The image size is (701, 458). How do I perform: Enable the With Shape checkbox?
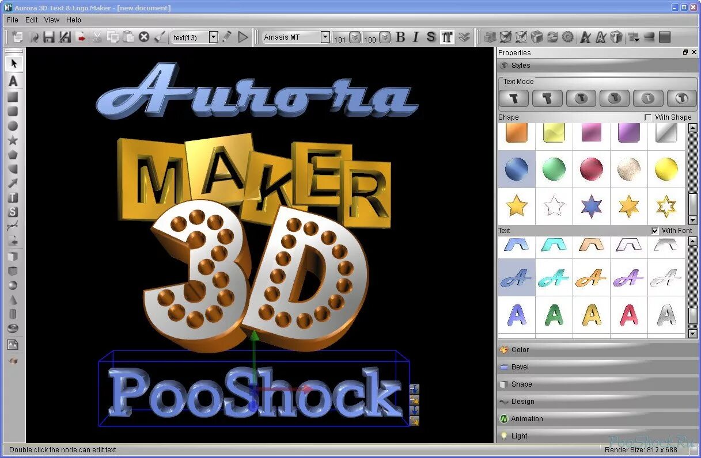click(648, 117)
